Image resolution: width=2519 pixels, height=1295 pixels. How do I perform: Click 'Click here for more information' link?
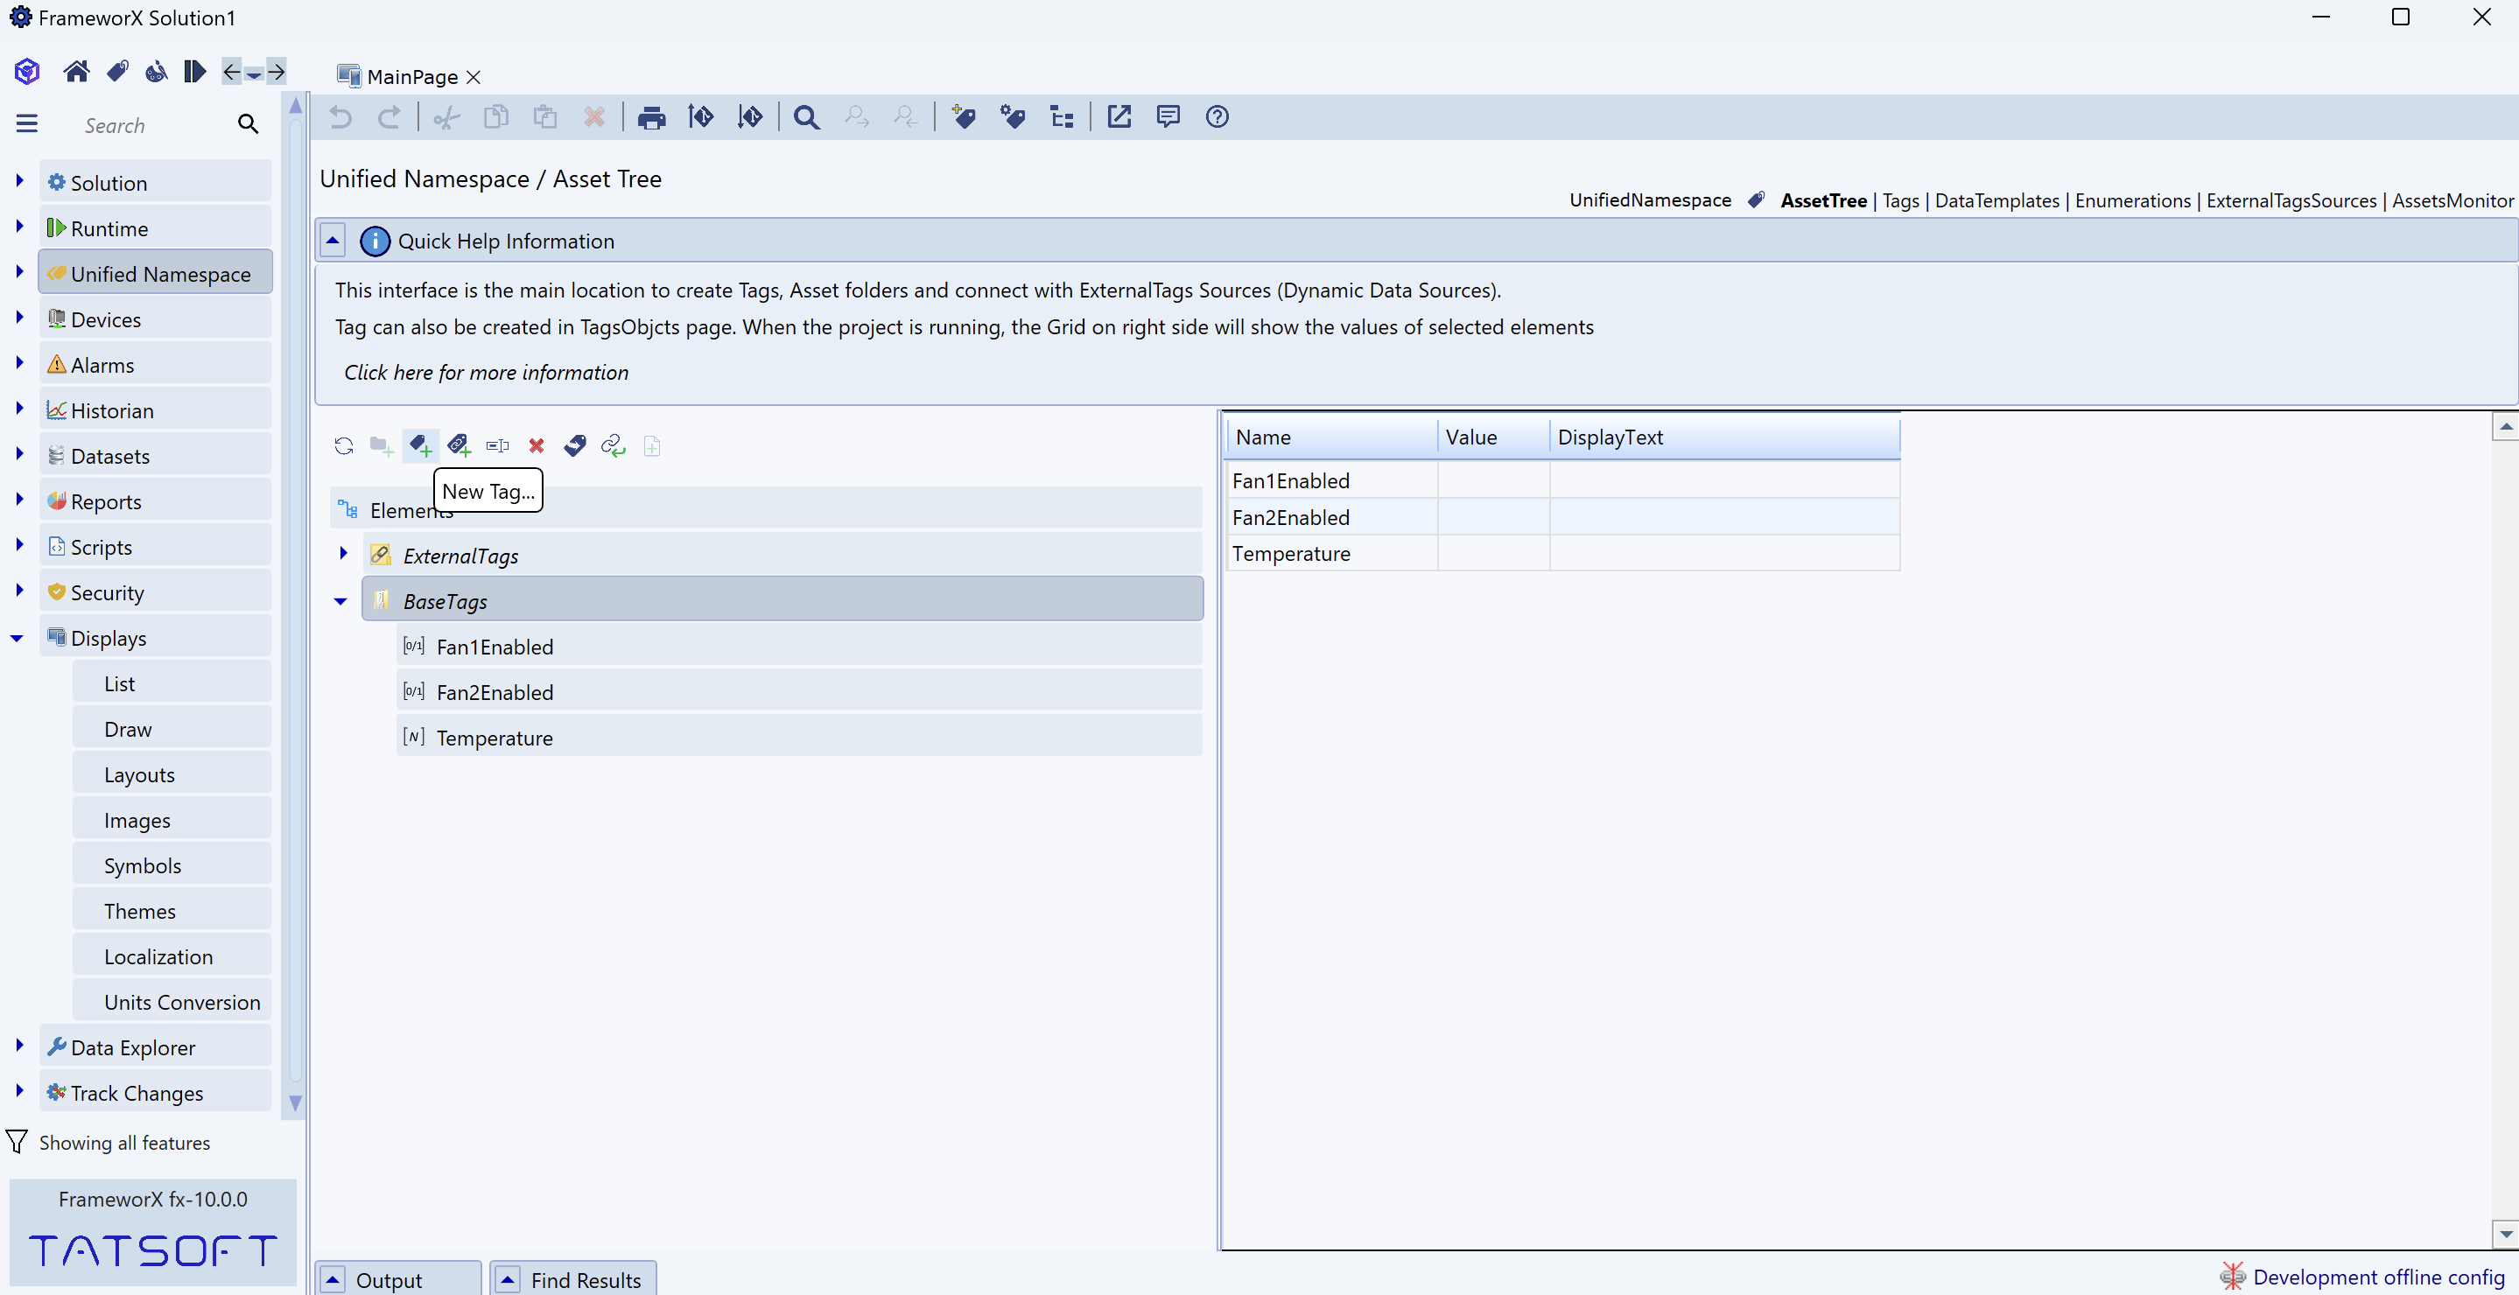click(486, 373)
